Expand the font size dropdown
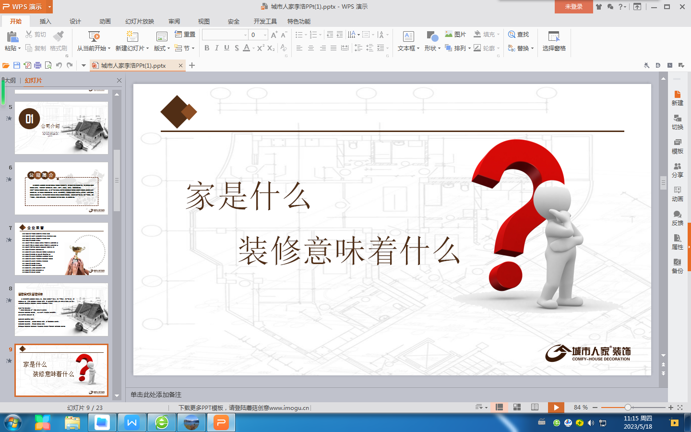691x432 pixels. pos(265,35)
